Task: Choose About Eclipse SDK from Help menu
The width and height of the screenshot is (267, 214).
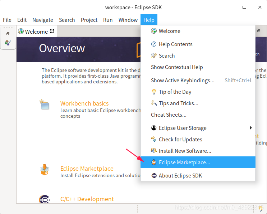Action: tap(180, 175)
